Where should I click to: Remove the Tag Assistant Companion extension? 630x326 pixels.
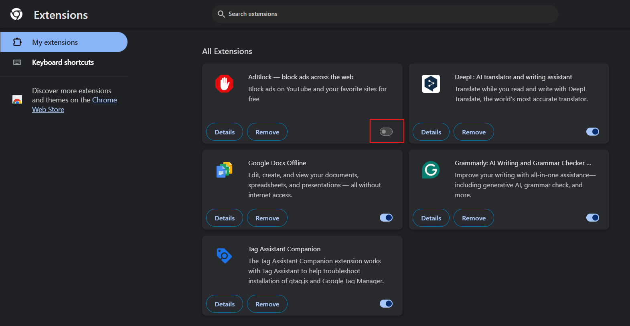coord(267,304)
